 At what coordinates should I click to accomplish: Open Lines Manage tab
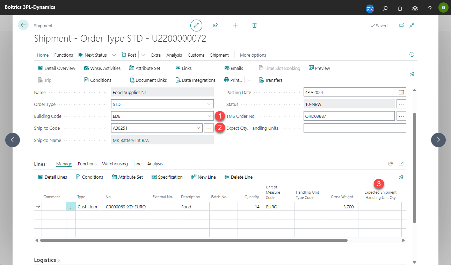pos(64,164)
